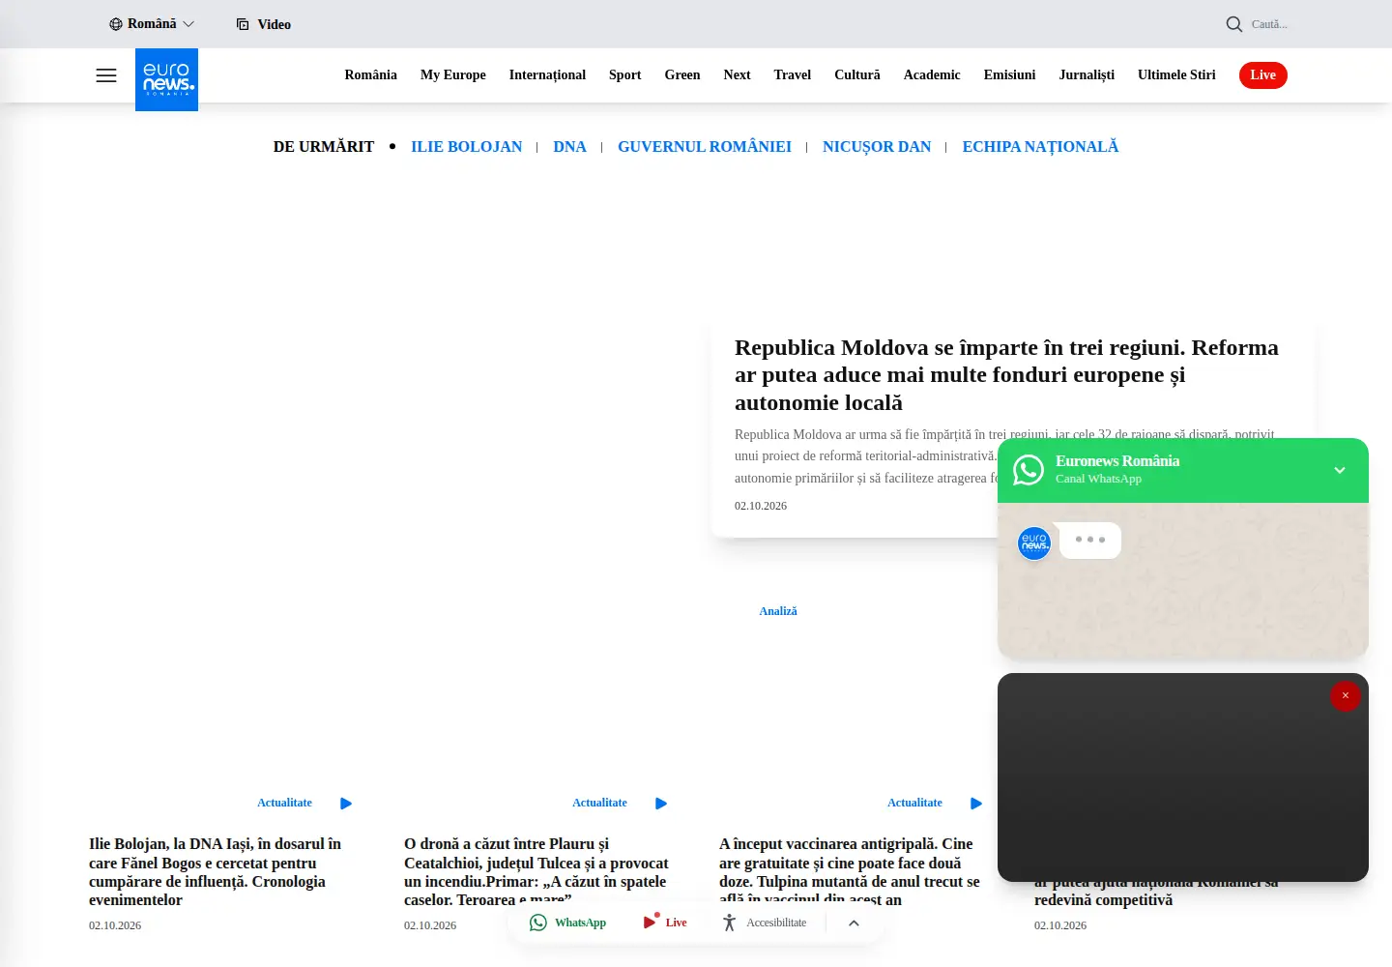Screen dimensions: 1392x967
Task: Close the floating video player
Action: (x=1345, y=695)
